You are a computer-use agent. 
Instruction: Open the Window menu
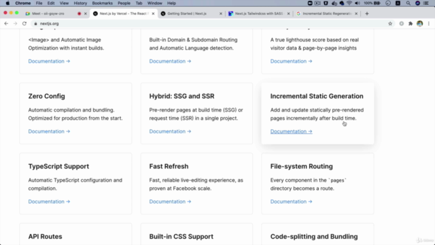[154, 3]
